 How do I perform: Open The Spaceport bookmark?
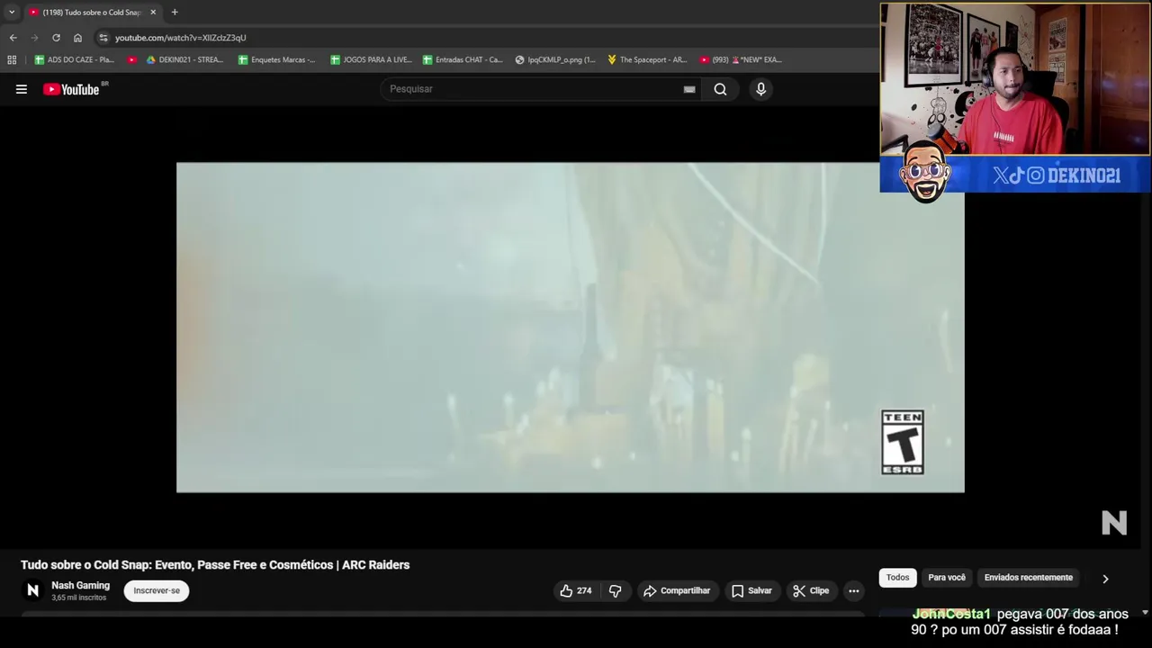pyautogui.click(x=647, y=60)
